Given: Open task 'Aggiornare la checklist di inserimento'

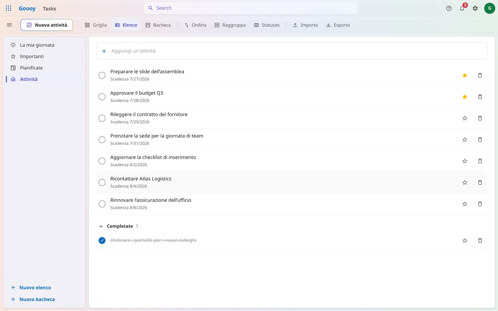Looking at the screenshot, I should tap(153, 157).
